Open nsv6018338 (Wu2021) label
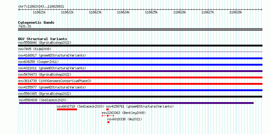This screenshot has height=134, width=271. click(125, 119)
